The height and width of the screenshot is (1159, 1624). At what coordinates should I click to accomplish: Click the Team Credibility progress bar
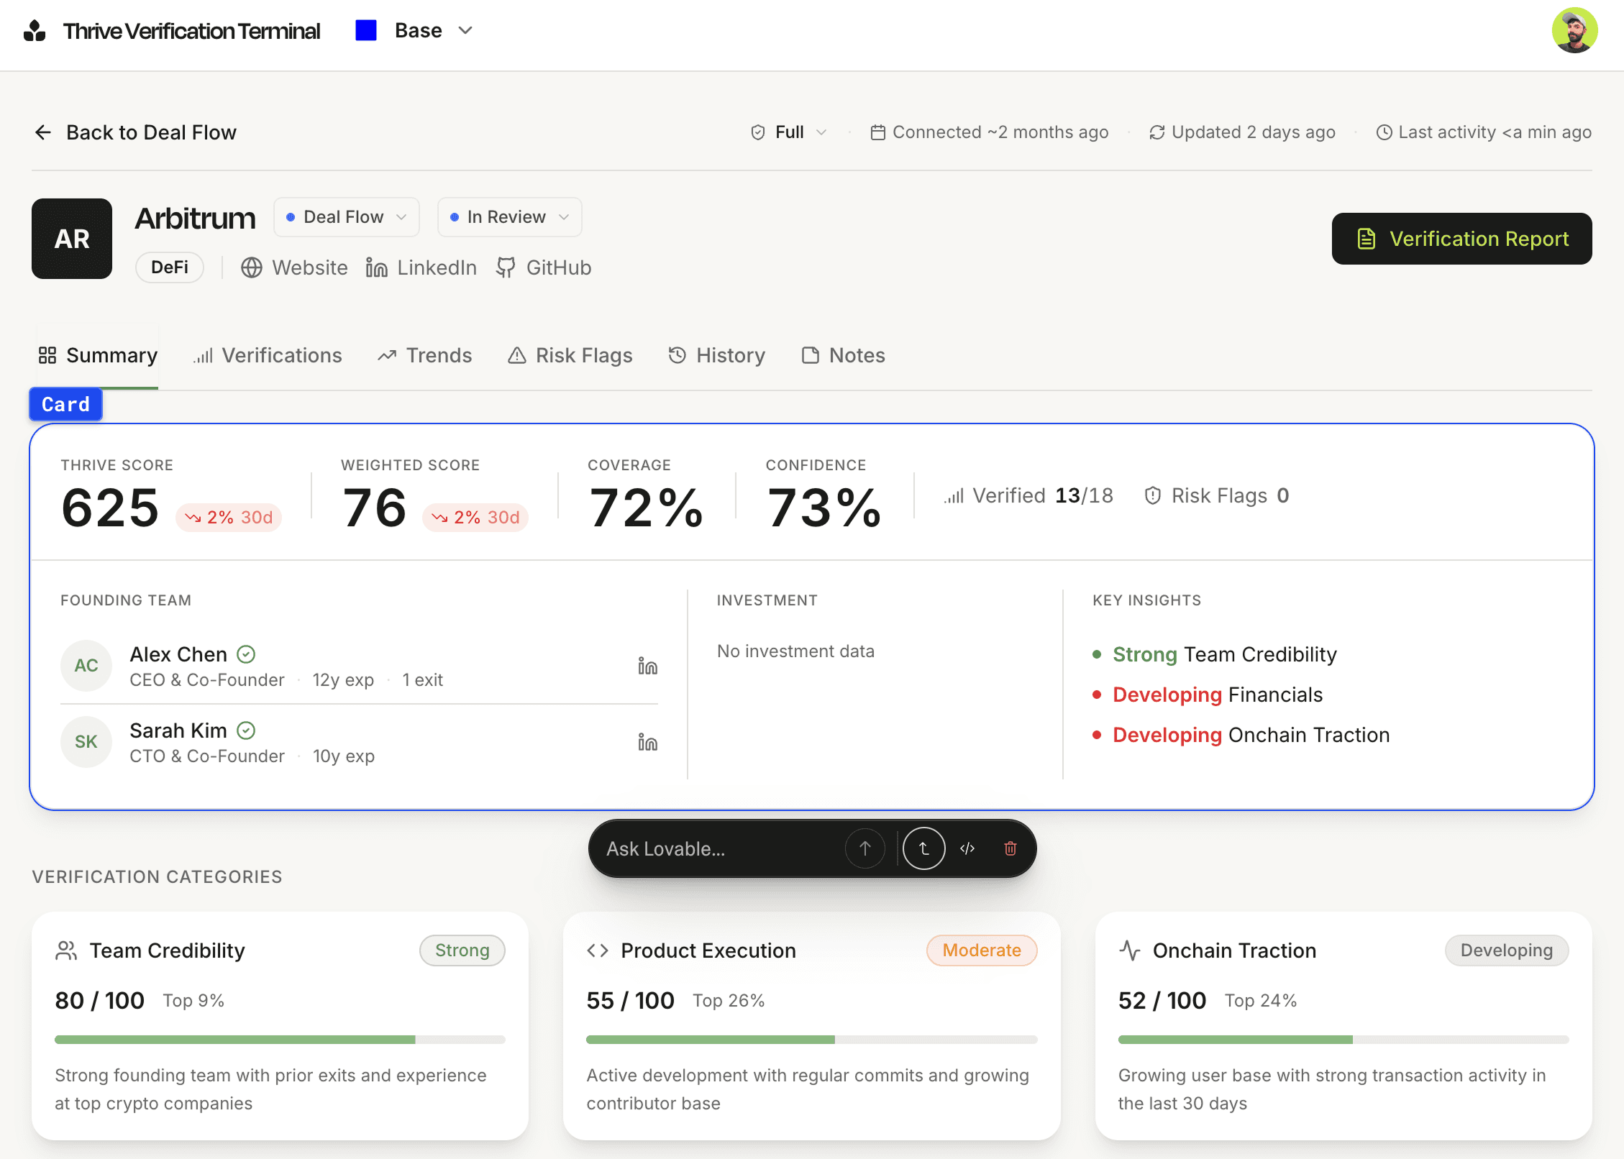tap(280, 1040)
